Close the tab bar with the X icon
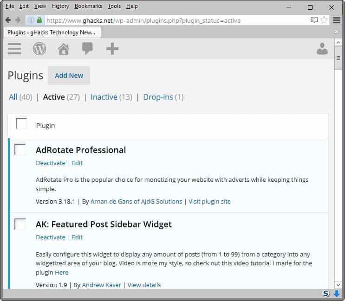Viewport: 345px width, 301px height. [337, 32]
